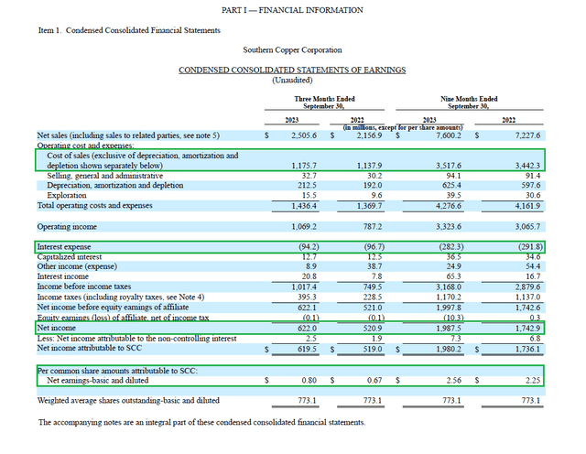The height and width of the screenshot is (454, 586).
Task: Select the earnings per share value 0.80
Action: point(309,381)
